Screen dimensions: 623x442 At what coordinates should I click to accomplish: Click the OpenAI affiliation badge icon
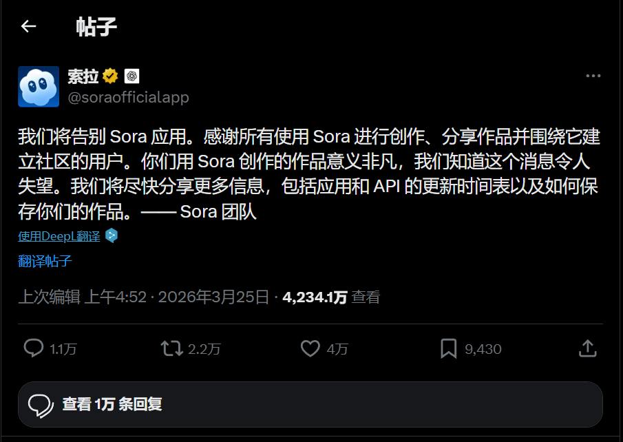point(131,76)
